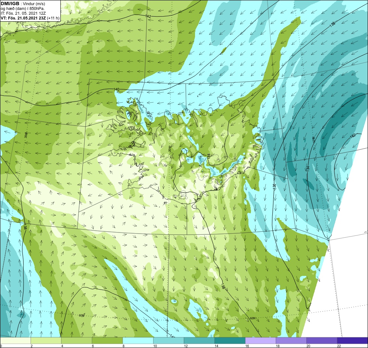Click the '10W' meridian label

tap(314, 140)
